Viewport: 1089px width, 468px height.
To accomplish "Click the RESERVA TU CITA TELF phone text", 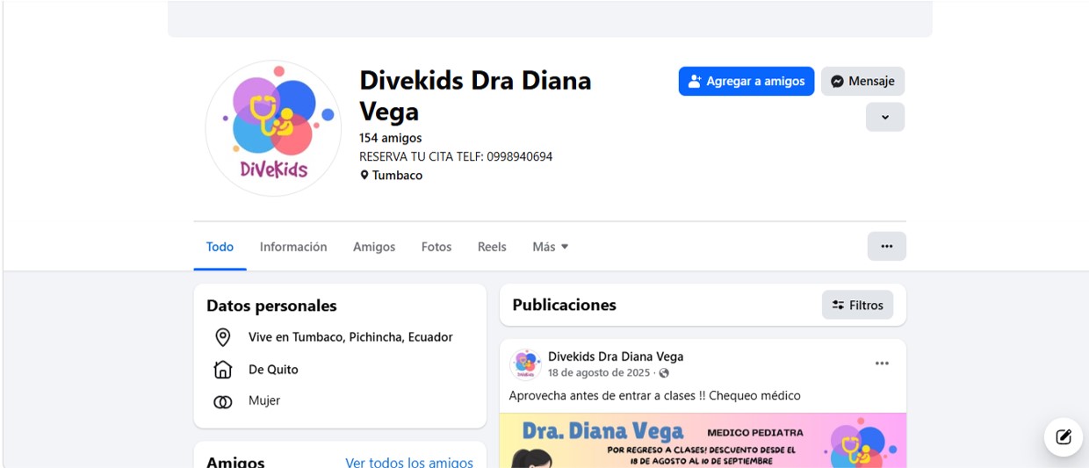I will (456, 156).
